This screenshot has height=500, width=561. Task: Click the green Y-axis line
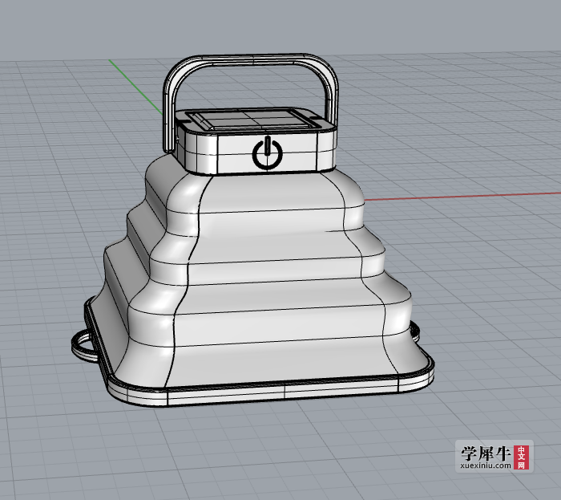(x=136, y=87)
